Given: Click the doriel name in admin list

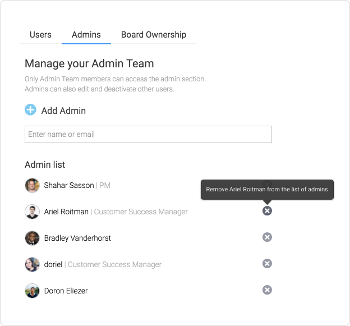Looking at the screenshot, I should point(53,264).
